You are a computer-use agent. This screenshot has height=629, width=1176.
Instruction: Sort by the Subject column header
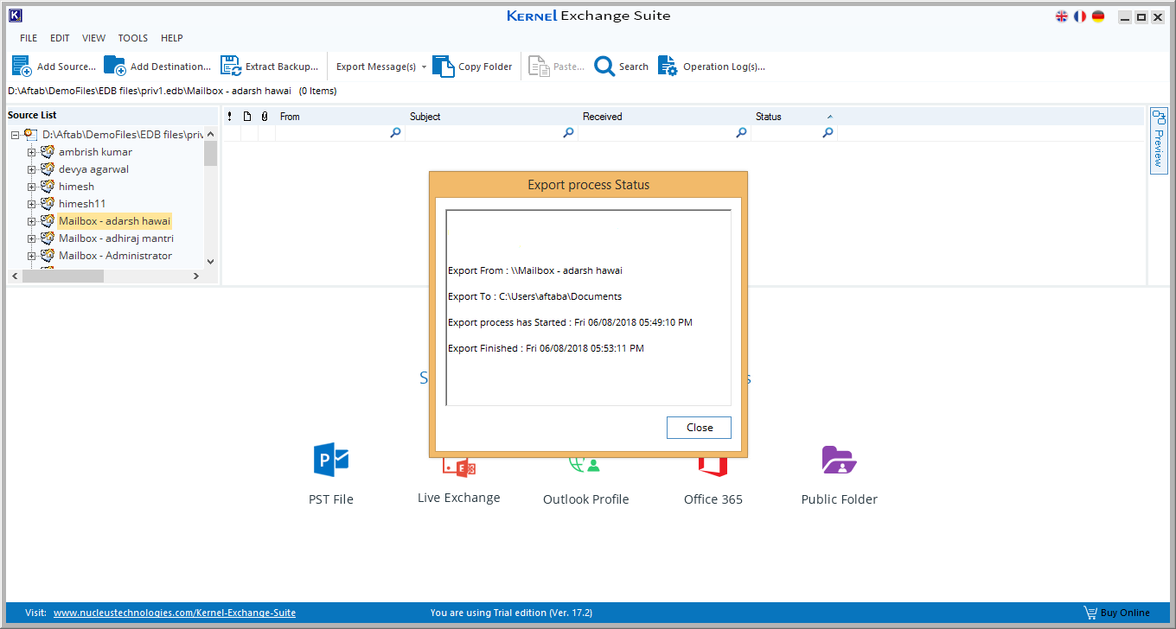click(x=491, y=117)
